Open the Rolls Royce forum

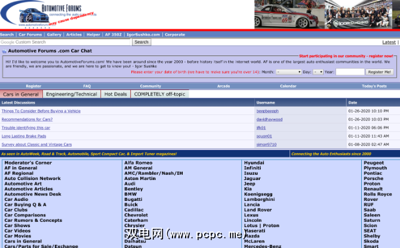(377, 194)
